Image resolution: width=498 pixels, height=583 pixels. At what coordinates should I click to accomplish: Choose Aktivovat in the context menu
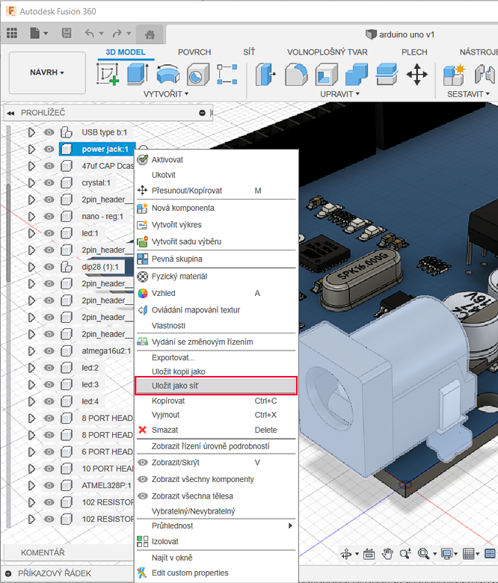215,160
